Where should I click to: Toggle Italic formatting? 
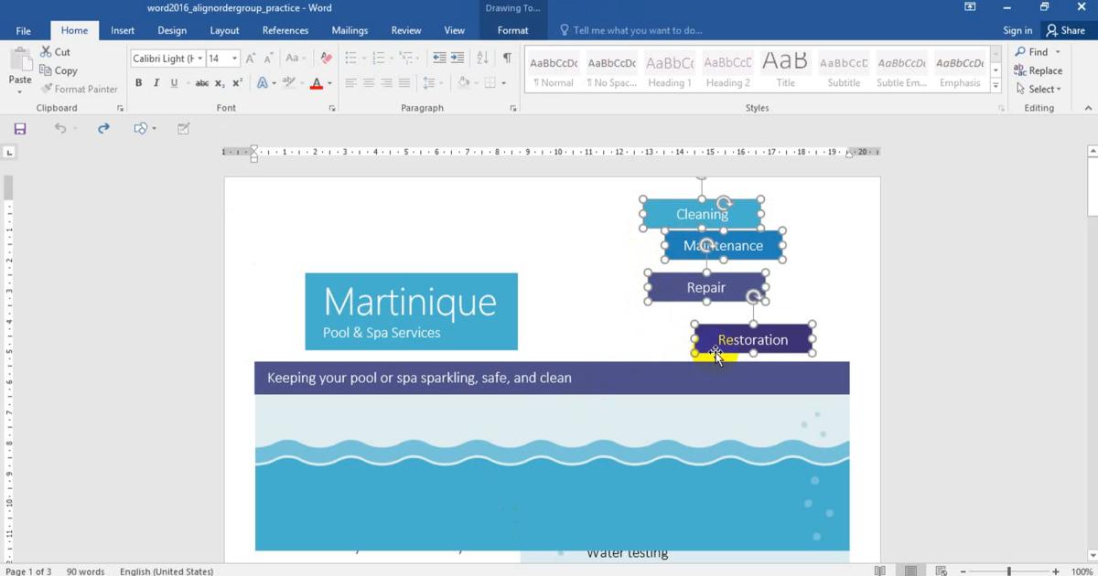156,83
